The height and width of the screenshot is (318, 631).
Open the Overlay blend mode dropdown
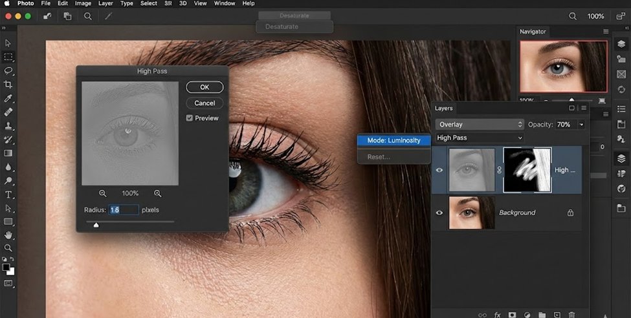tap(480, 125)
